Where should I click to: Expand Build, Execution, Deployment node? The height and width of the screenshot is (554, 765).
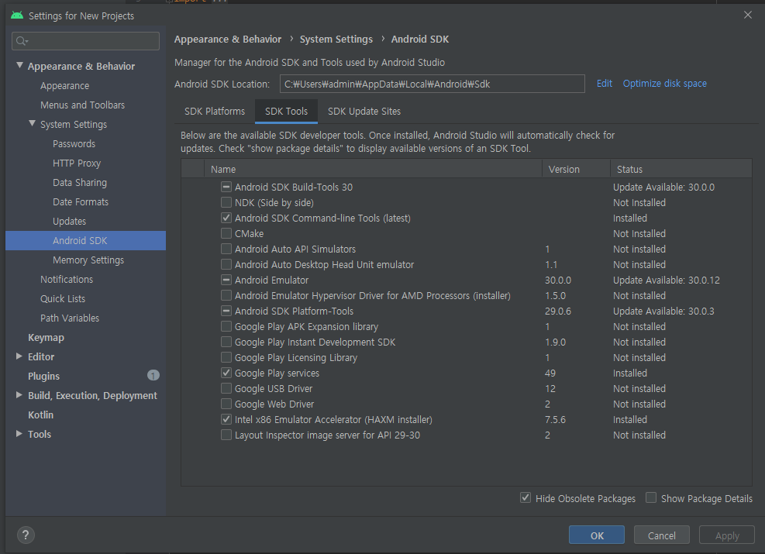point(19,395)
